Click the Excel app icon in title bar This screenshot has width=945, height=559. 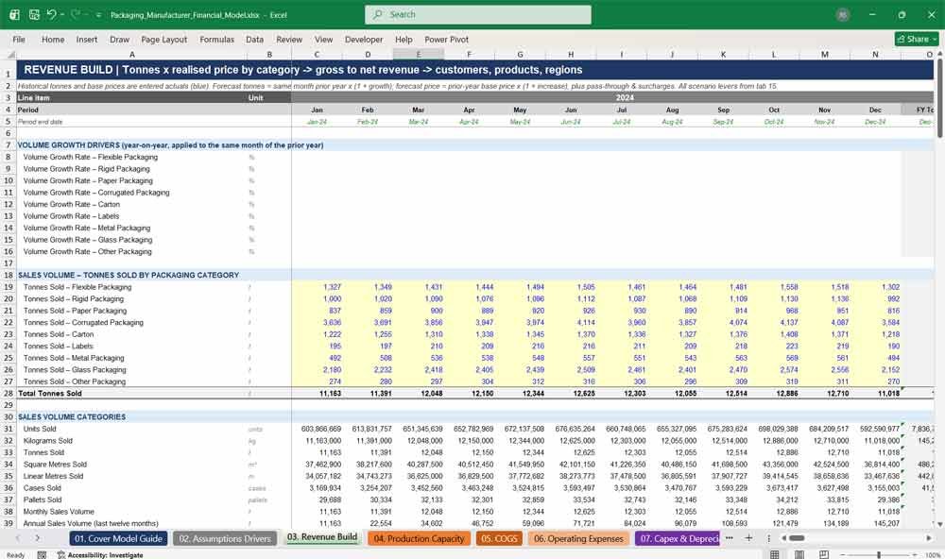[14, 14]
